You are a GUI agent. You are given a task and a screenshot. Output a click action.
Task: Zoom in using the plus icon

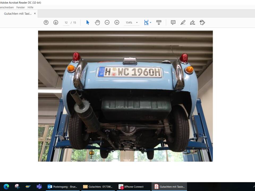point(117,23)
